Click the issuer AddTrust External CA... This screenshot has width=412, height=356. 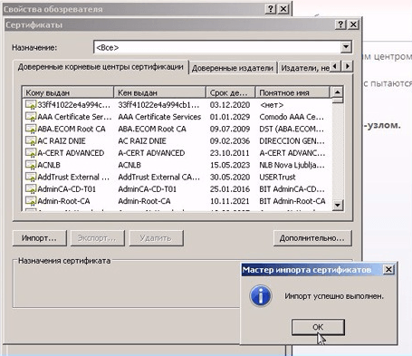point(159,178)
